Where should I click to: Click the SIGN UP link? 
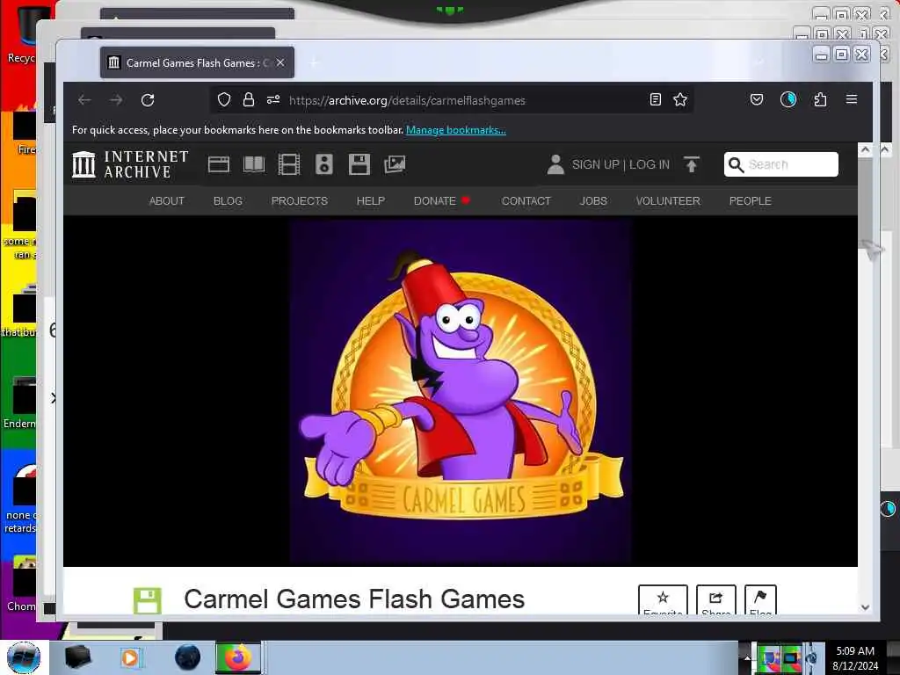tap(595, 164)
